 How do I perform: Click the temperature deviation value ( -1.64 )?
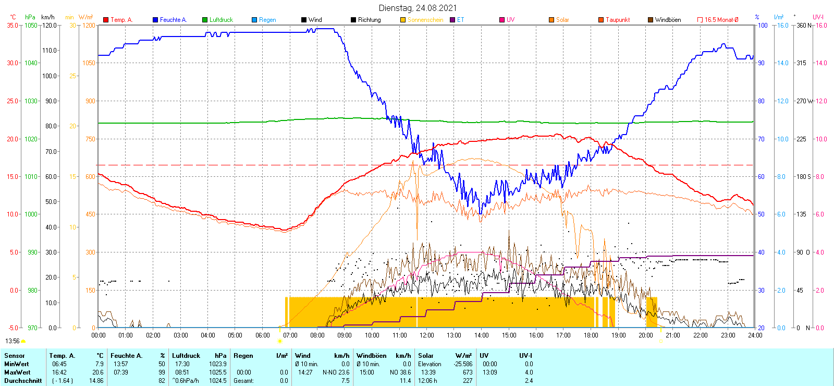[x=63, y=381]
